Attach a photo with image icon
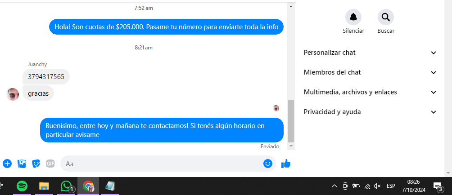Viewport: 452px width, 195px height. click(22, 164)
